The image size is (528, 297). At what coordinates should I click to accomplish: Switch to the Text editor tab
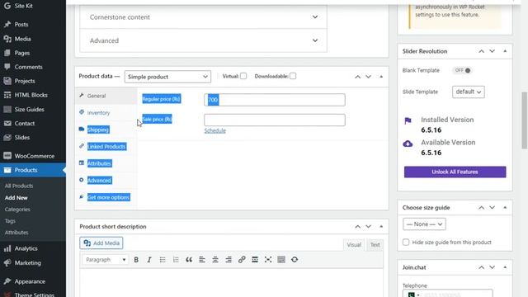375,245
